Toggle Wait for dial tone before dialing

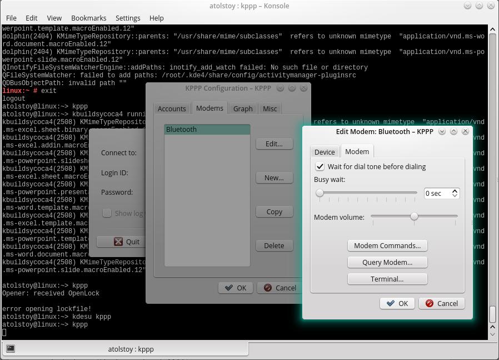coord(320,166)
